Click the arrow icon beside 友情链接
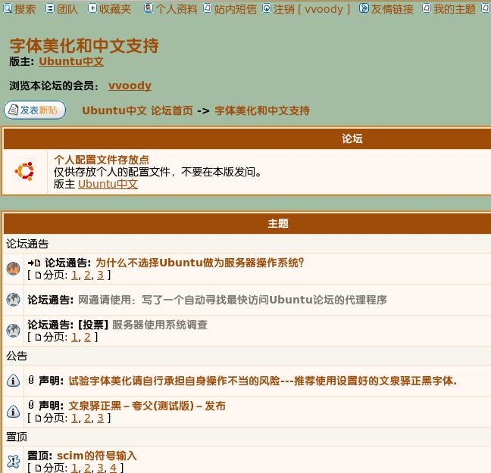The width and height of the screenshot is (491, 473). (364, 8)
